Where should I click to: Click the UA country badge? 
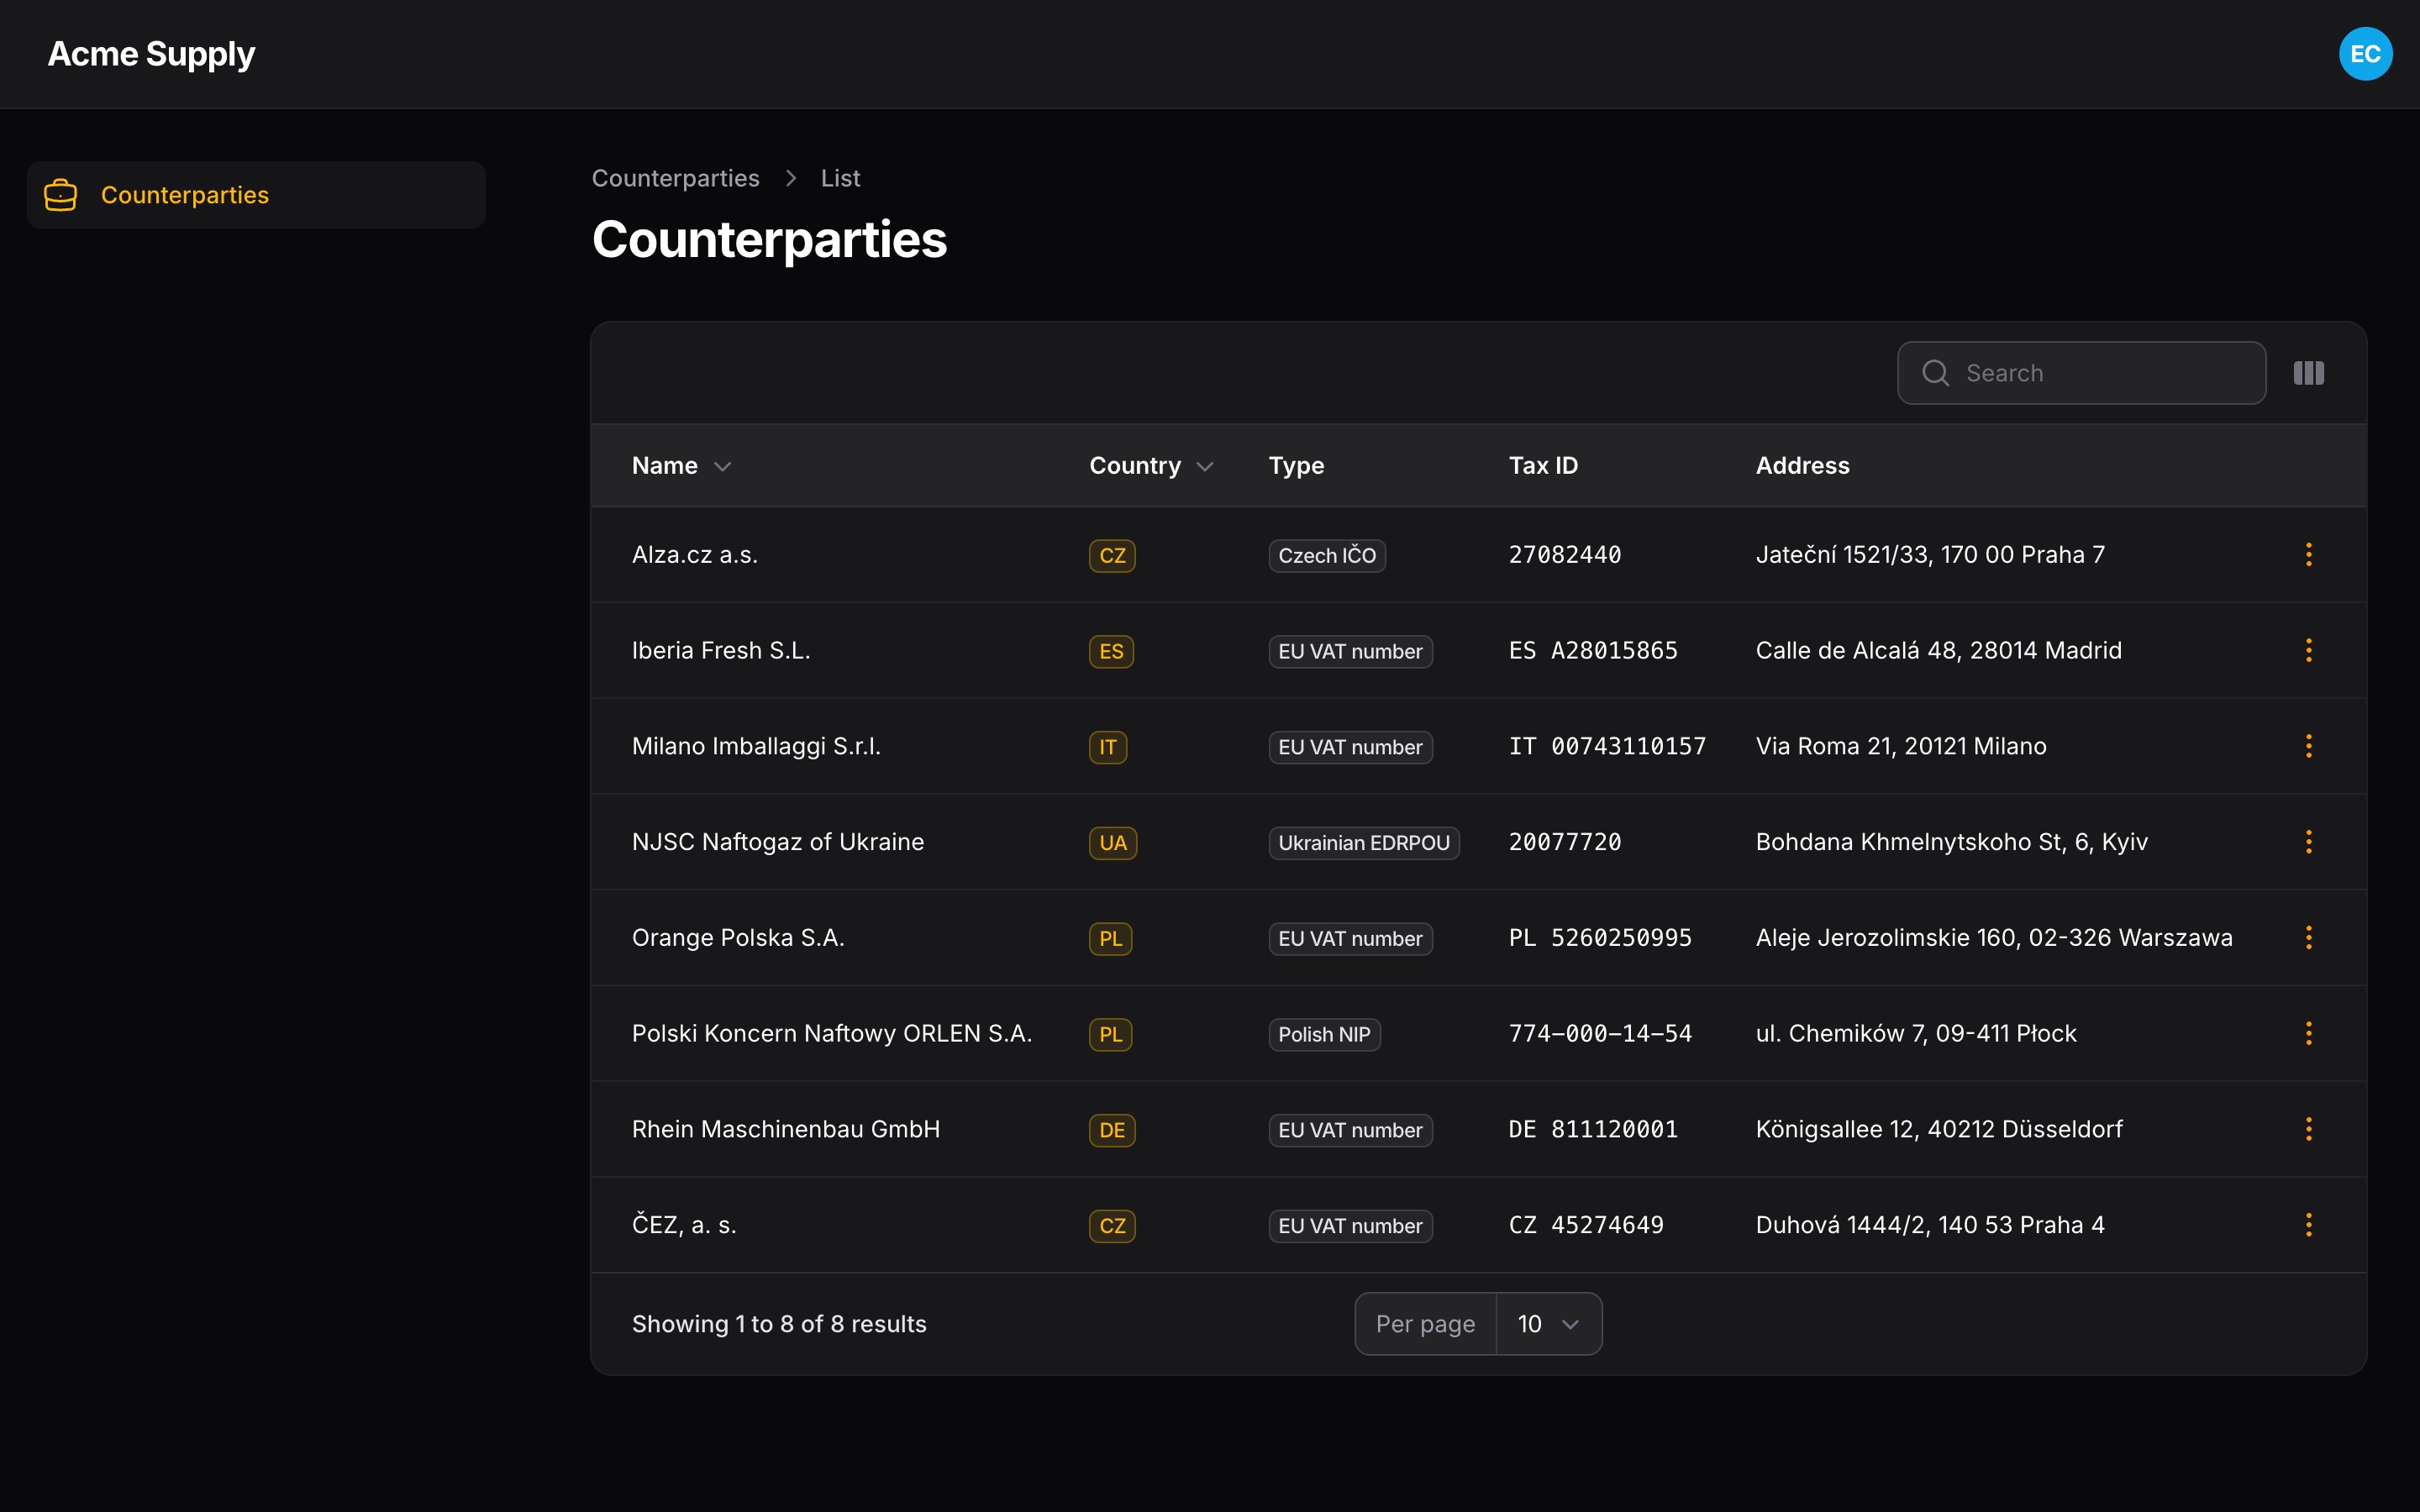pyautogui.click(x=1113, y=843)
